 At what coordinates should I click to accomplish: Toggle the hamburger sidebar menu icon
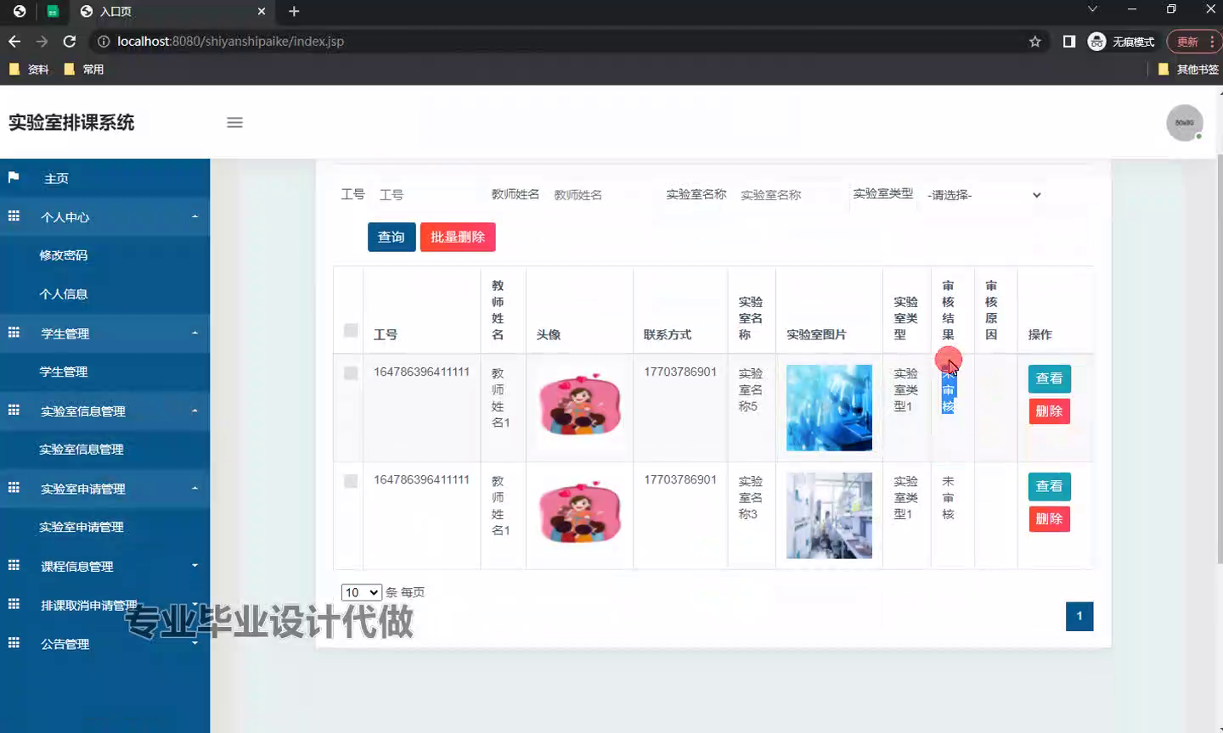pos(234,123)
